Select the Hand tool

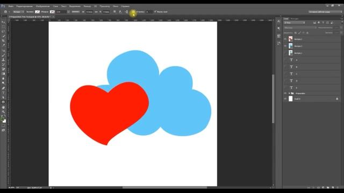pyautogui.click(x=3, y=107)
